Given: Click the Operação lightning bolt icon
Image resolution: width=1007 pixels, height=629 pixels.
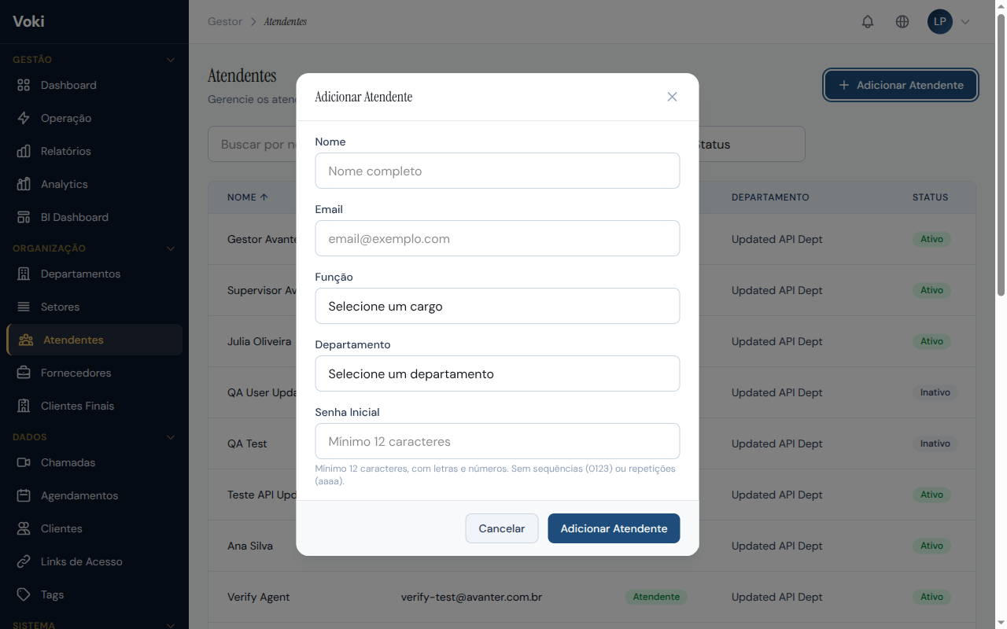Looking at the screenshot, I should (x=24, y=118).
